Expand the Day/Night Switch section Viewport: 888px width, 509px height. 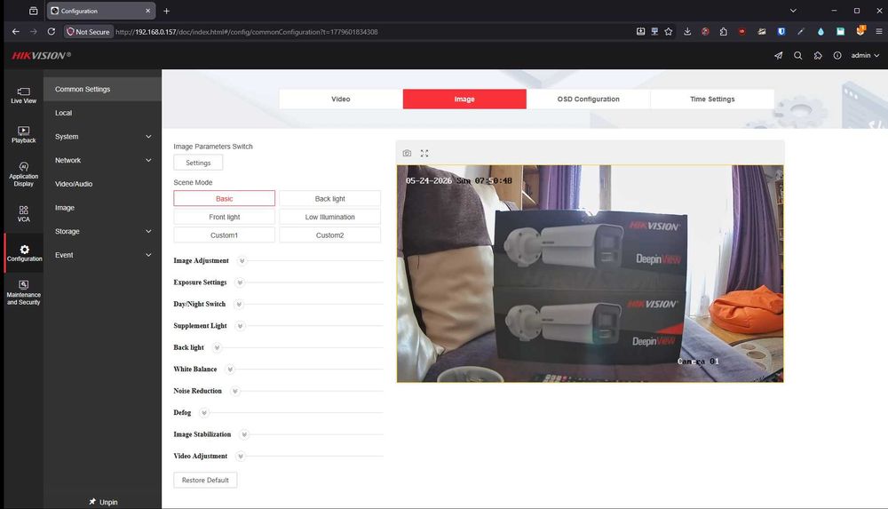238,305
